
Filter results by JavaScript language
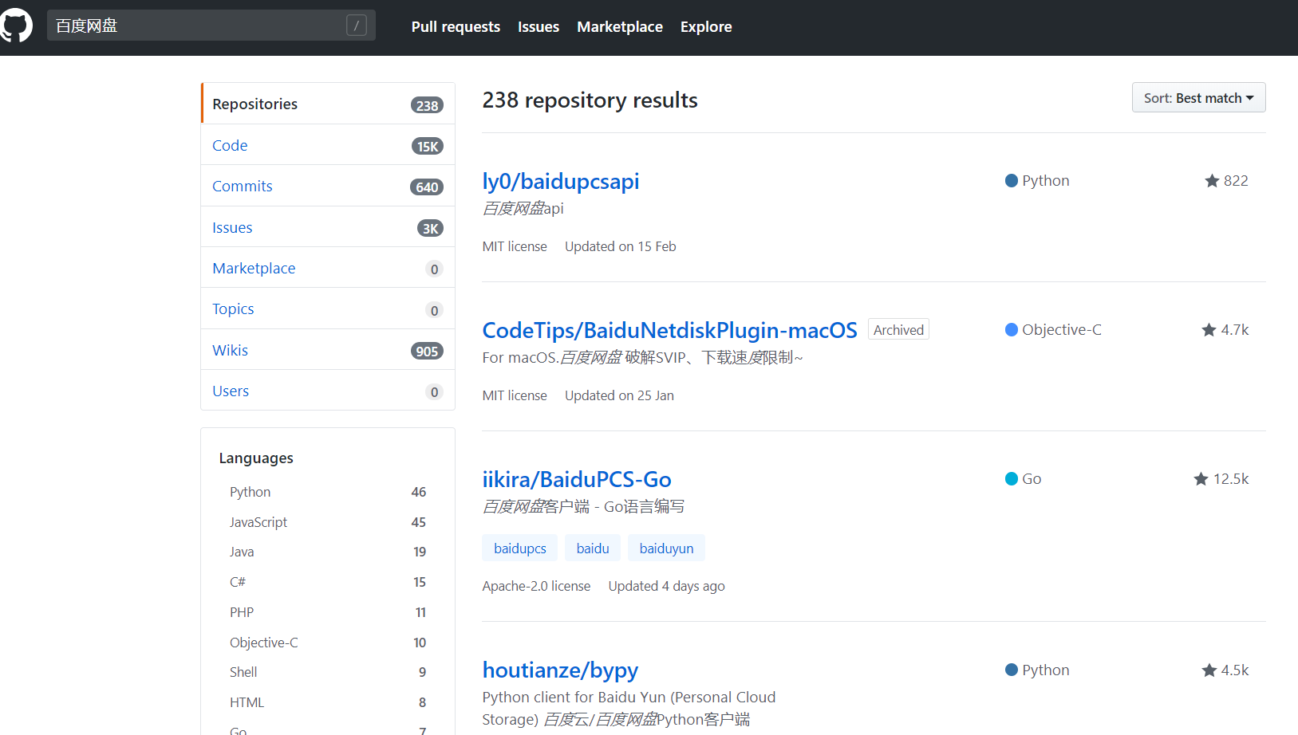pos(258,522)
